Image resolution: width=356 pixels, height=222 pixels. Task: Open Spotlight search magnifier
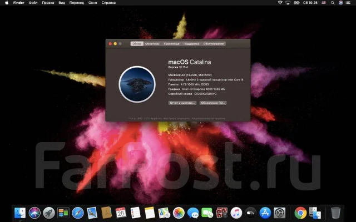(333, 3)
